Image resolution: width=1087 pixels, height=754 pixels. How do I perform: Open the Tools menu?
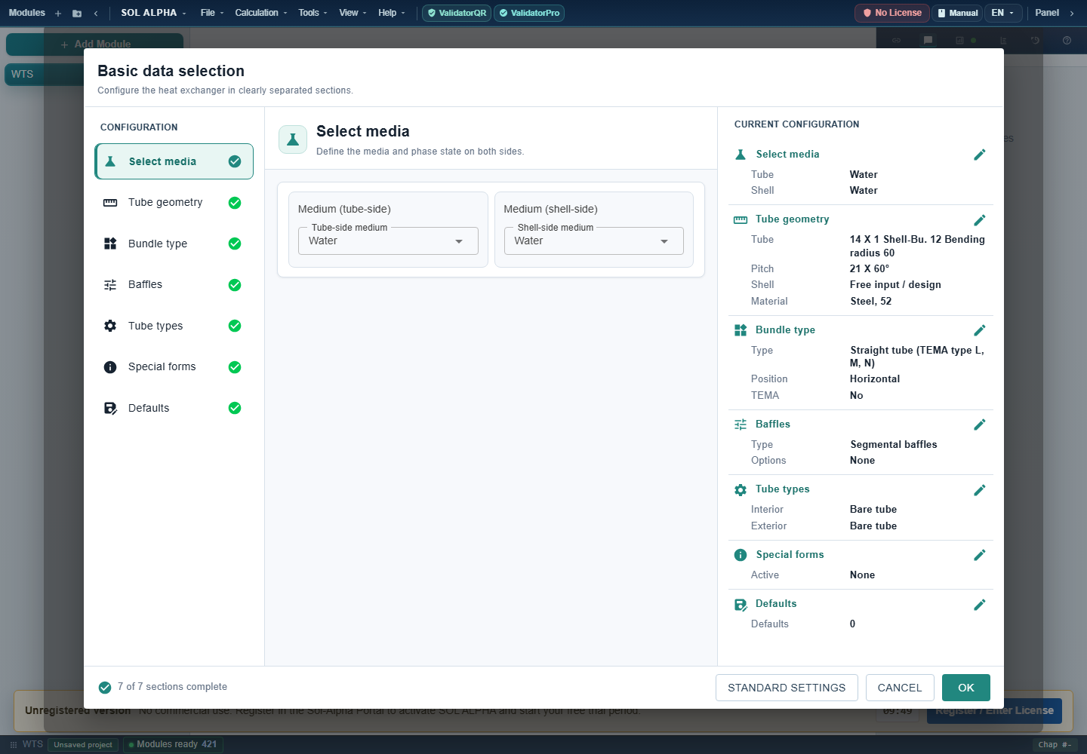pyautogui.click(x=313, y=13)
